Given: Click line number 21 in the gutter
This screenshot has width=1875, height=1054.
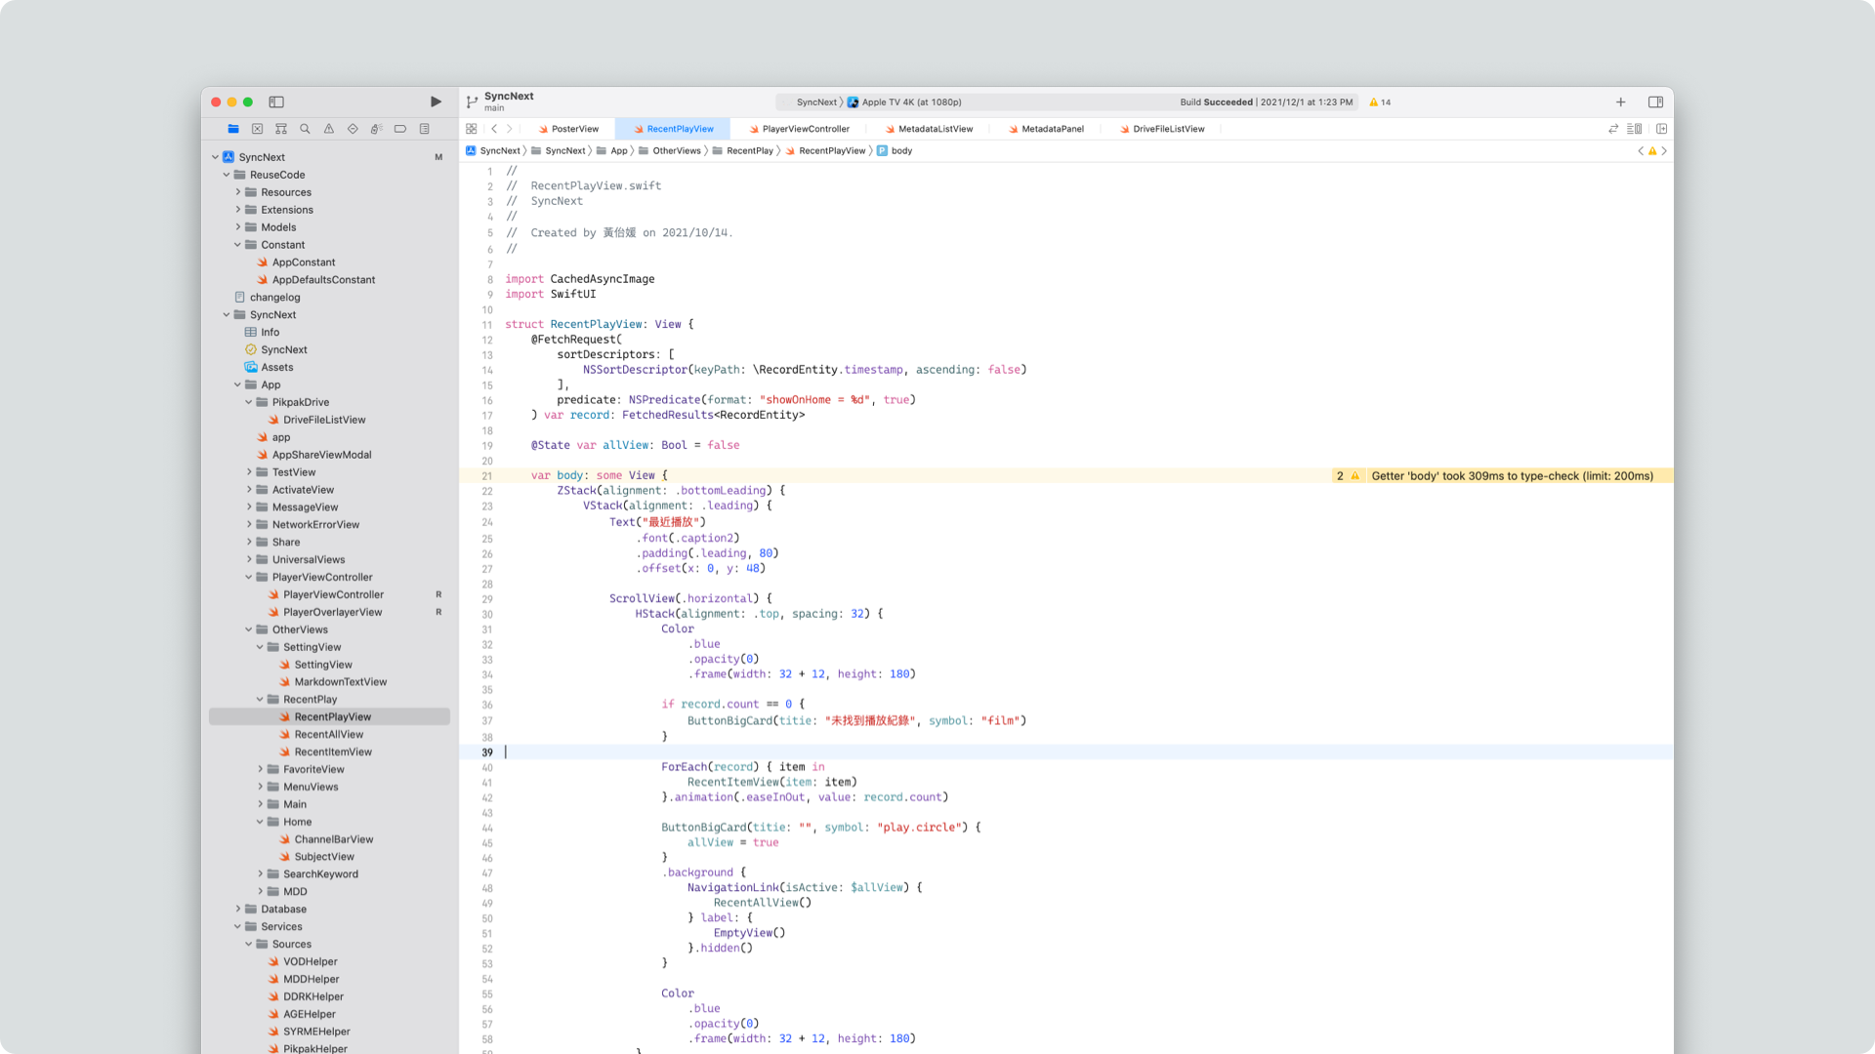Looking at the screenshot, I should tap(486, 476).
